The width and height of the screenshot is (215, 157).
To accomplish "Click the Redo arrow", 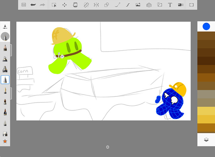I will tap(42, 5).
